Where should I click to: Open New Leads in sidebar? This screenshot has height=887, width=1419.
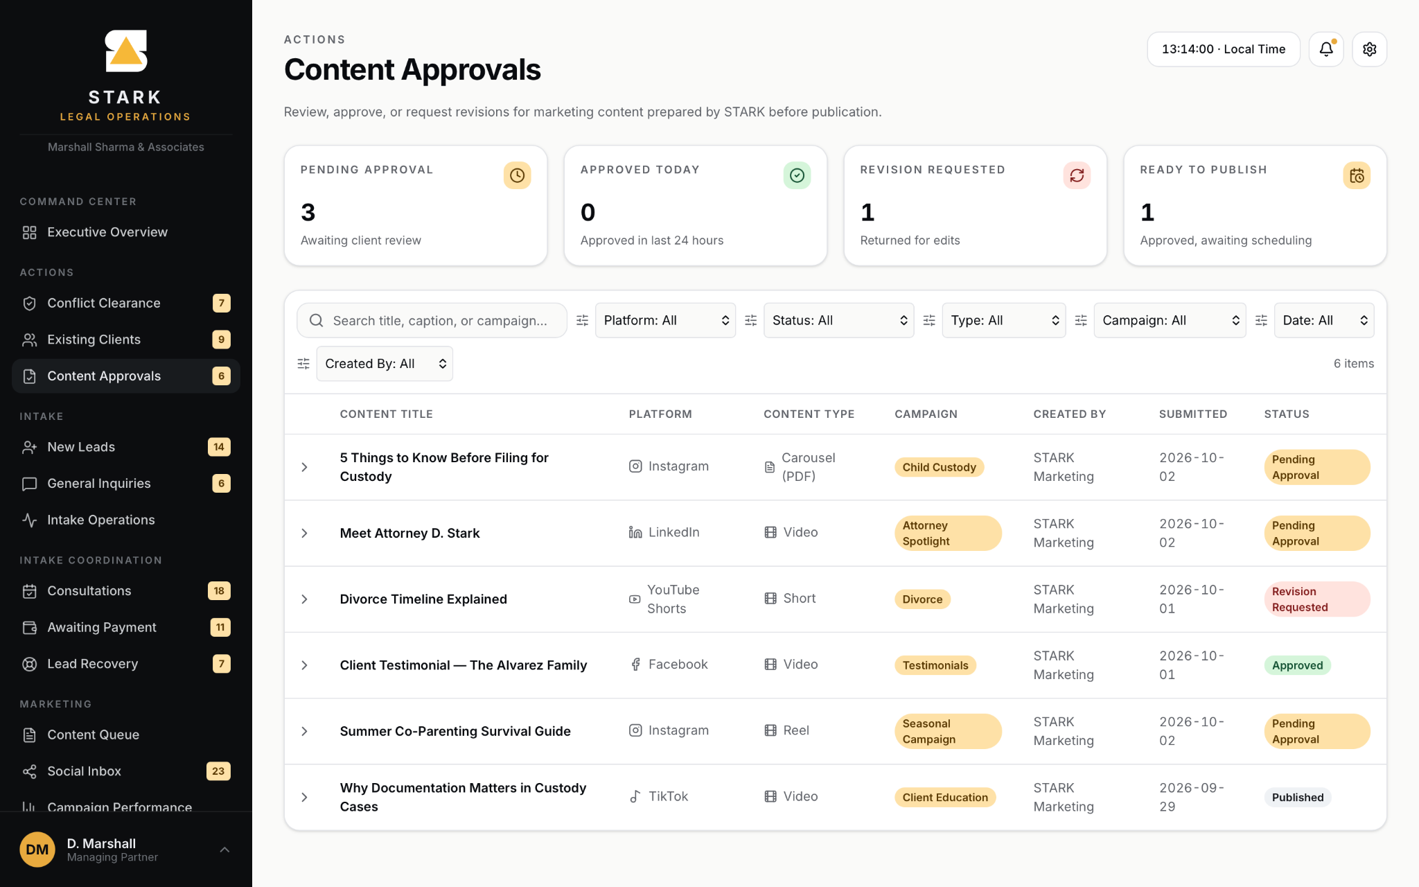click(x=126, y=447)
